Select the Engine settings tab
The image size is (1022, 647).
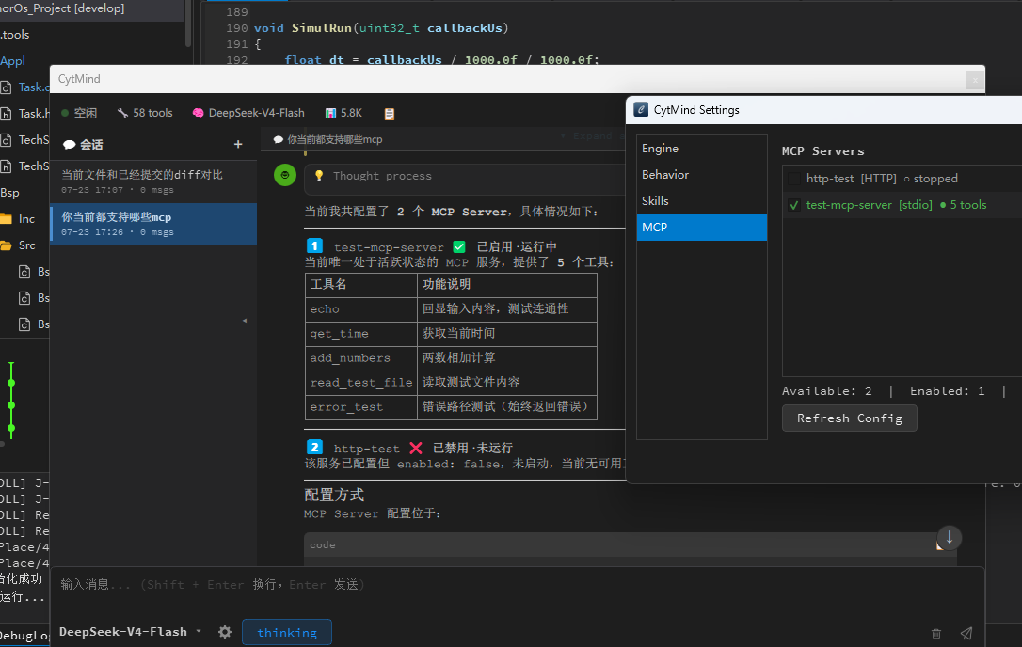701,149
